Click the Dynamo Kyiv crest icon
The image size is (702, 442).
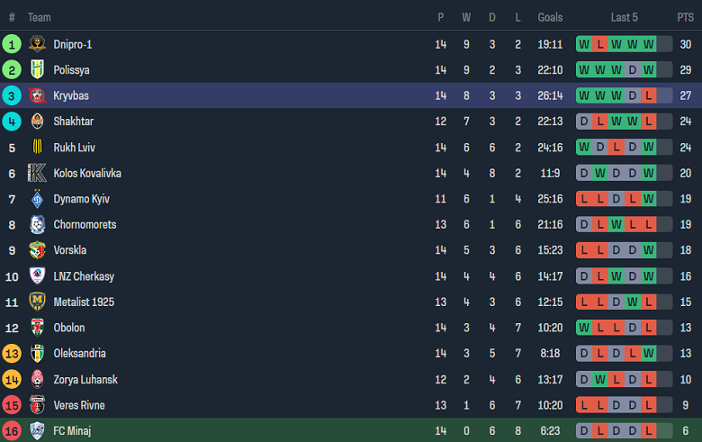[x=37, y=199]
